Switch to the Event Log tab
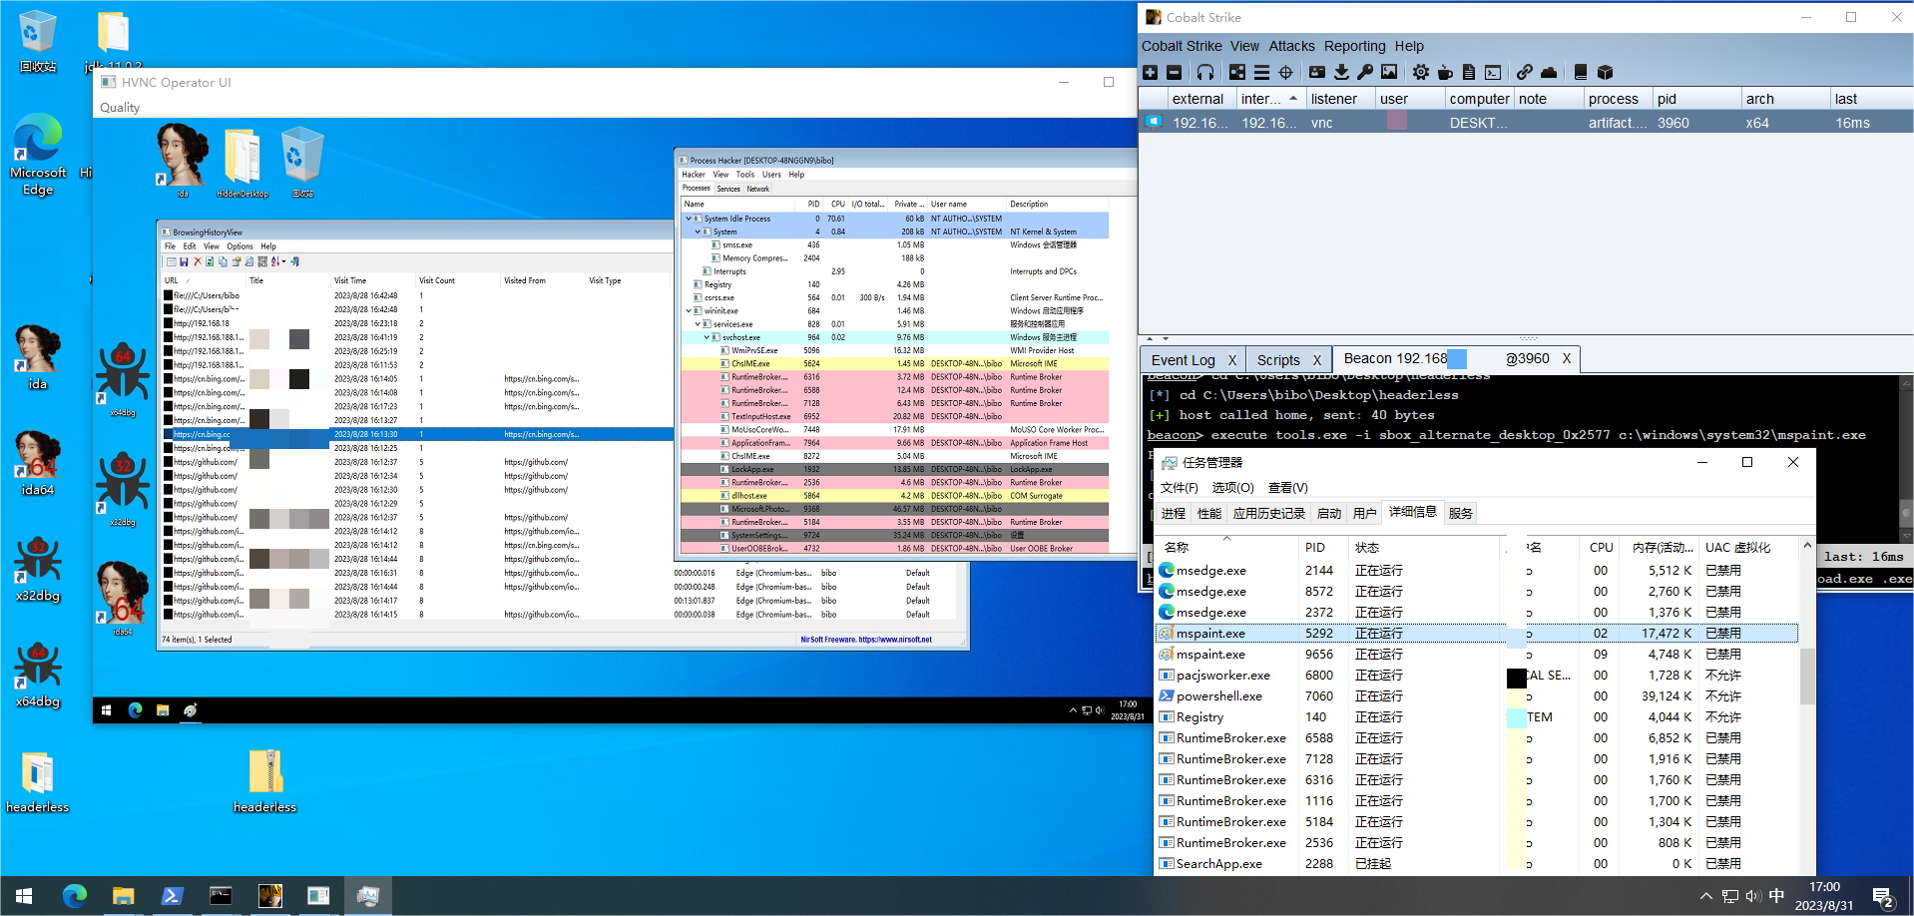 point(1183,360)
